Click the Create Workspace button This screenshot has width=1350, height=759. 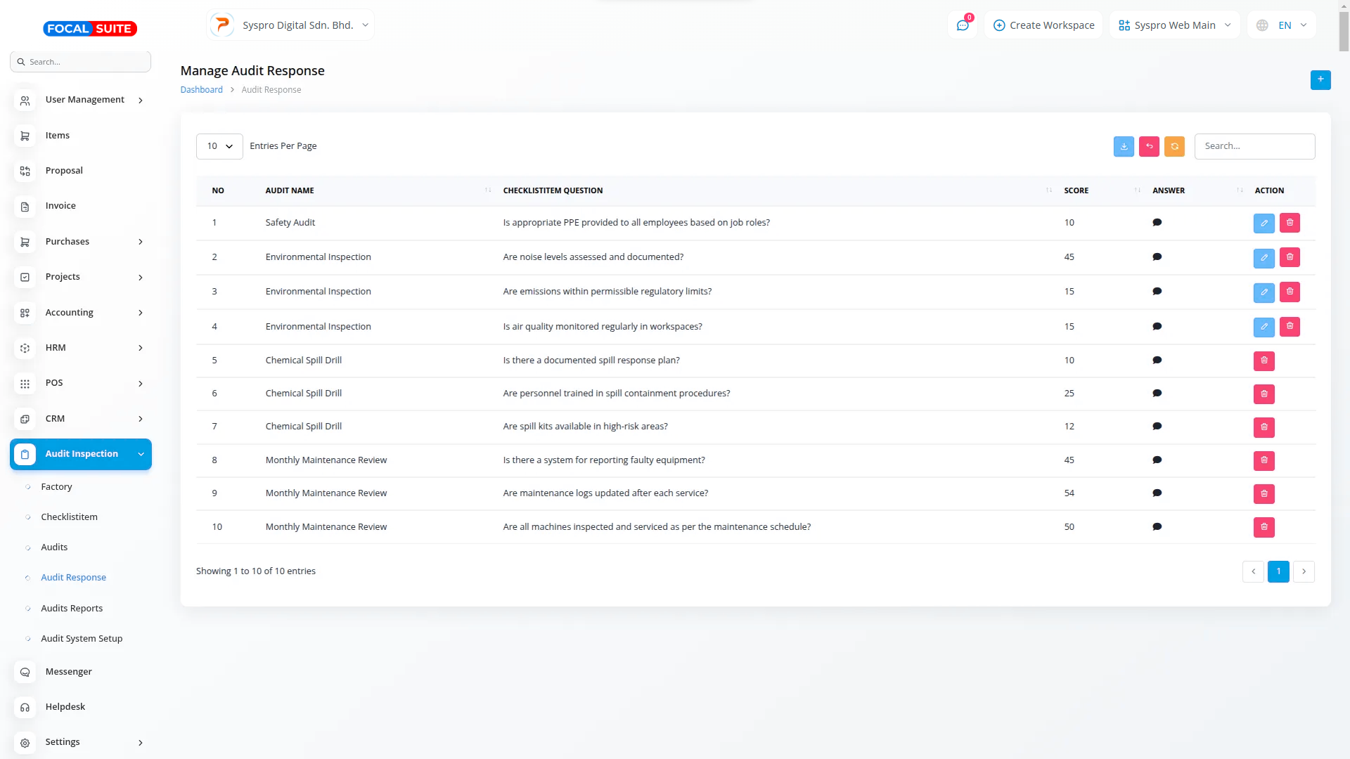pyautogui.click(x=1043, y=25)
